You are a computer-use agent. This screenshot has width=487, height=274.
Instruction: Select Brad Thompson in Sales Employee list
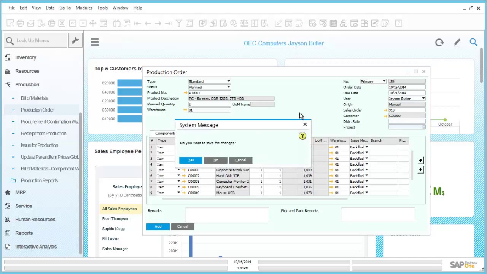click(x=116, y=219)
